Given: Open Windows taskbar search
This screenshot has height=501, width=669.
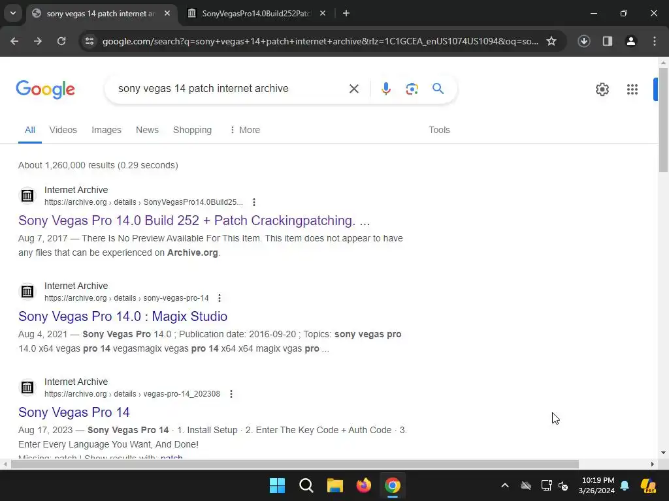Looking at the screenshot, I should point(306,485).
